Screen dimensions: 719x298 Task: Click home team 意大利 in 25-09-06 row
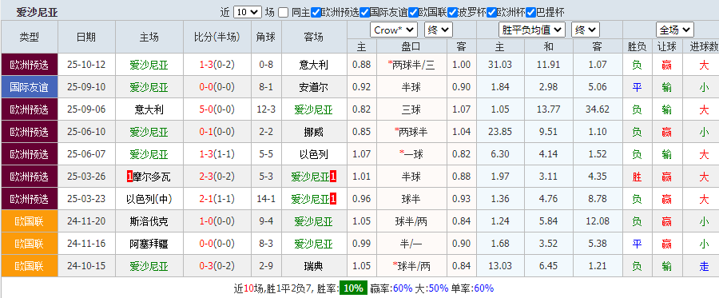[x=149, y=110]
